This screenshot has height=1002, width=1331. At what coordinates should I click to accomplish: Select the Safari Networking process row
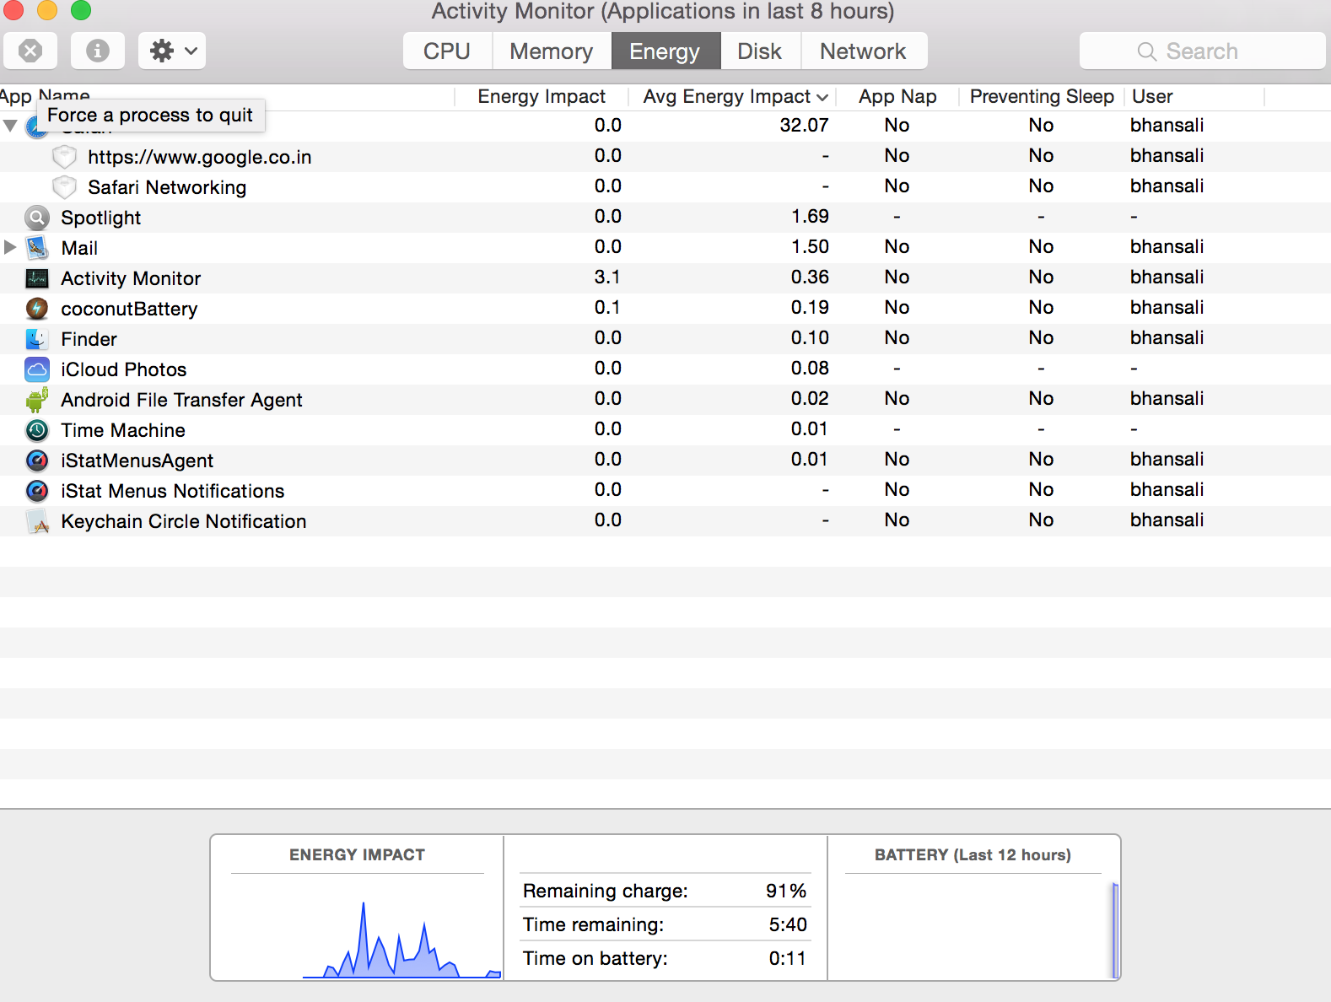coord(665,187)
